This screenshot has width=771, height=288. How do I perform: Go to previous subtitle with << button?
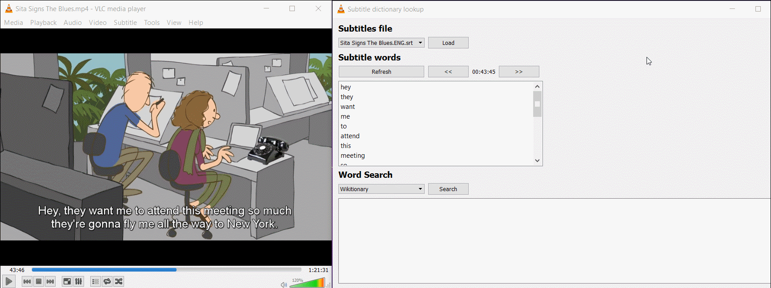[x=448, y=72]
